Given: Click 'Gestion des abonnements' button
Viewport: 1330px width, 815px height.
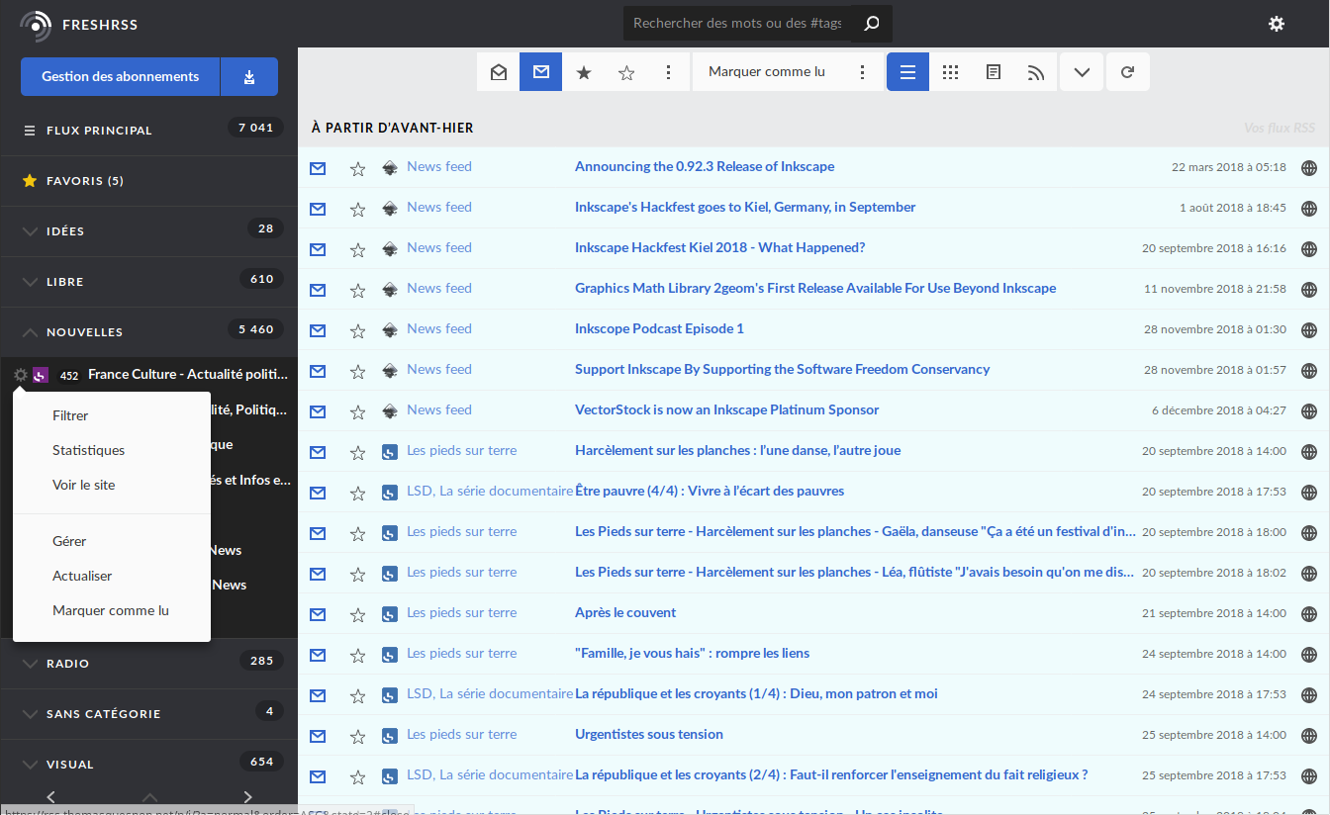Looking at the screenshot, I should (x=120, y=76).
